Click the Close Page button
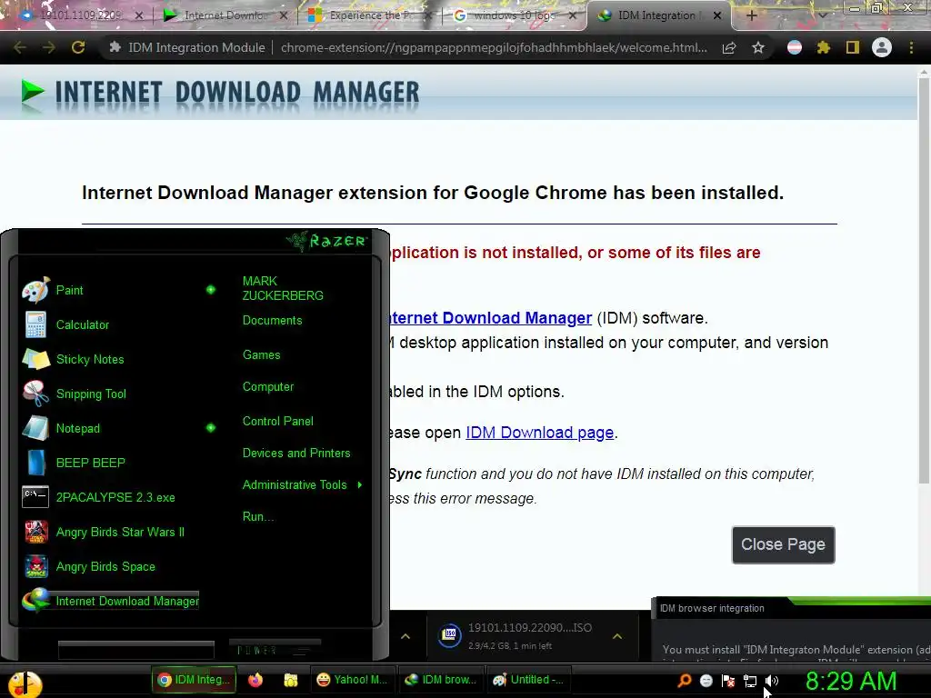 pos(783,544)
